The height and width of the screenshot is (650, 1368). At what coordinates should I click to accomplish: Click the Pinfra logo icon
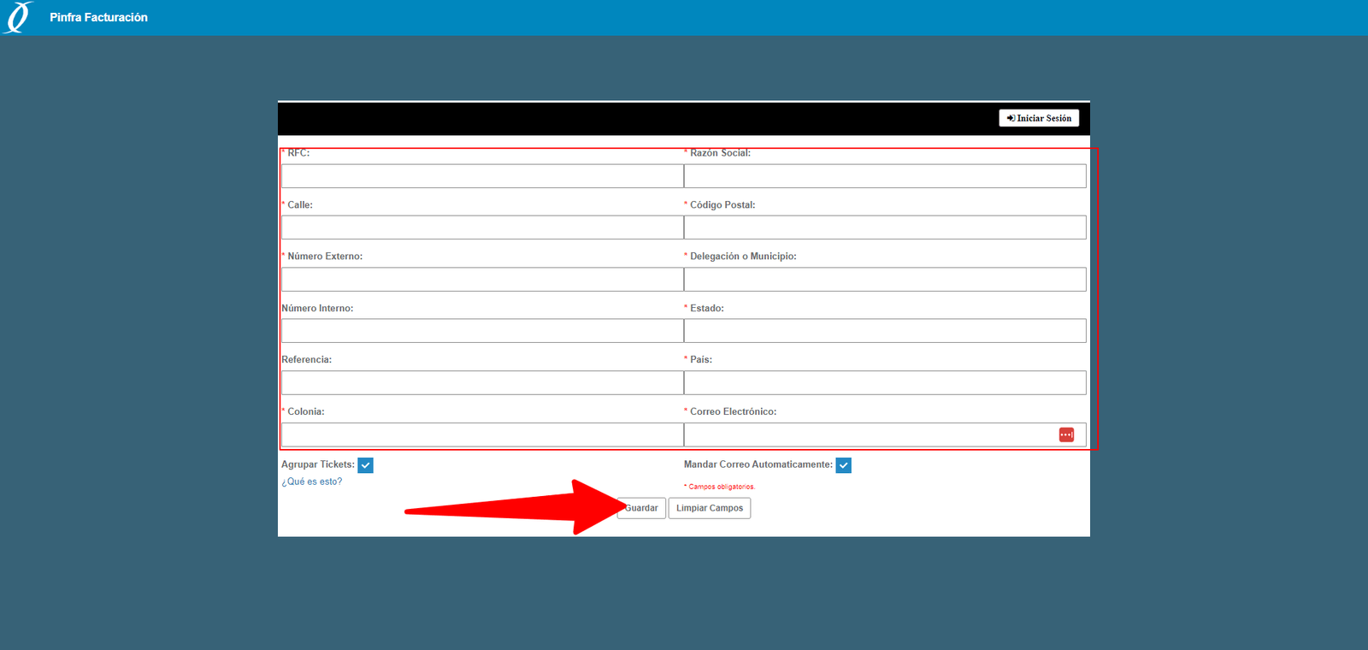point(17,17)
